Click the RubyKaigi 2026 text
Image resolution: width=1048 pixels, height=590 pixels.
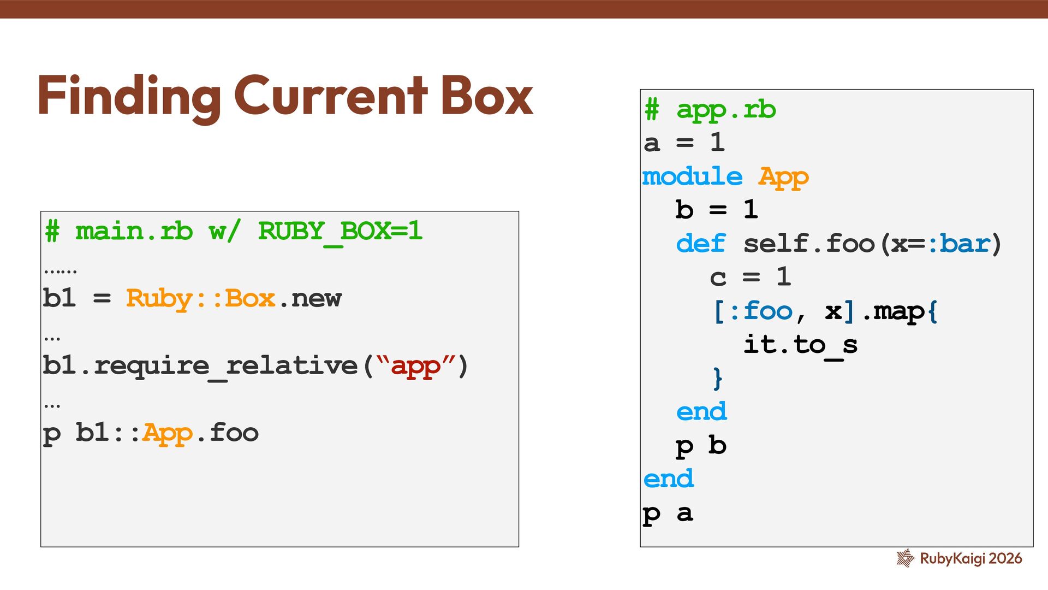point(970,558)
